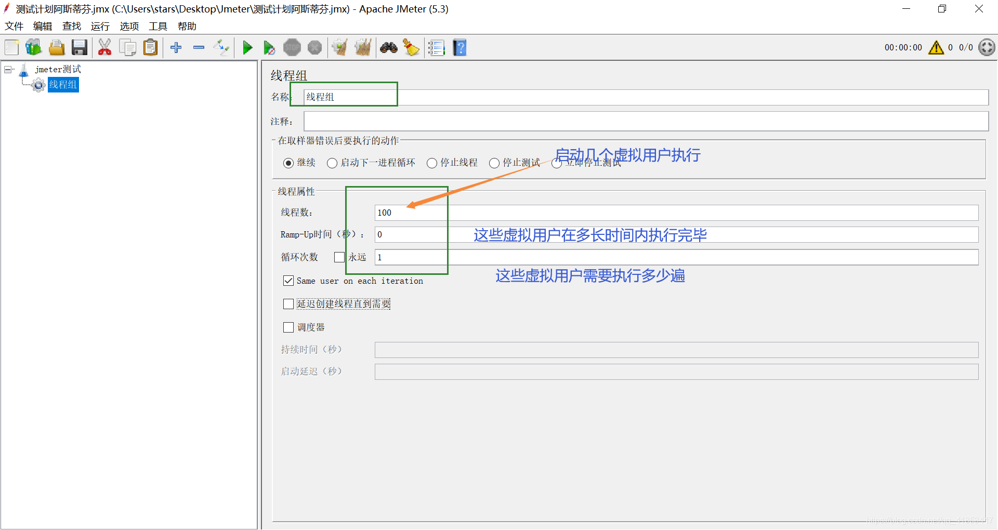998x530 pixels.
Task: Select the 继续 radio button
Action: pyautogui.click(x=288, y=163)
